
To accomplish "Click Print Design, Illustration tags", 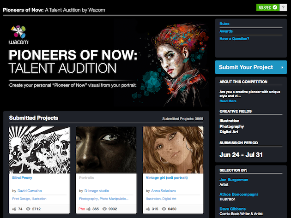I will (29, 199).
